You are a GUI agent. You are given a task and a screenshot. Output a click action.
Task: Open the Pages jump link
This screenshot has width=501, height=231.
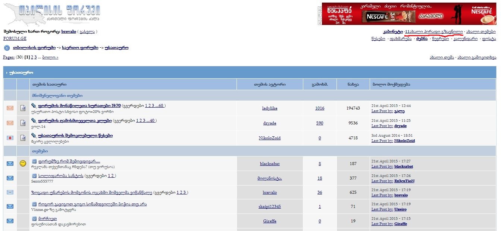(9, 57)
